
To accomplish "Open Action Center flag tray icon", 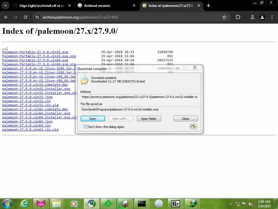I will [x=244, y=204].
